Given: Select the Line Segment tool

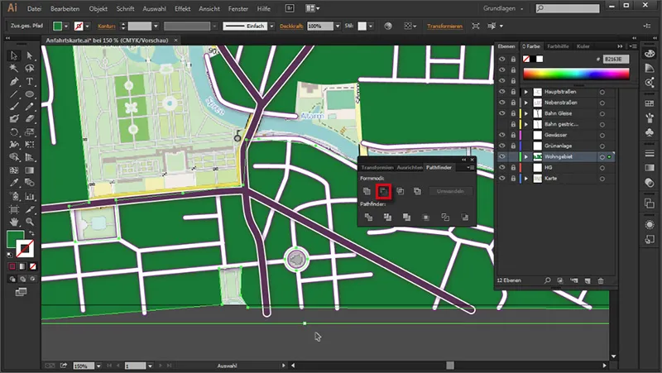Looking at the screenshot, I should click(x=14, y=94).
